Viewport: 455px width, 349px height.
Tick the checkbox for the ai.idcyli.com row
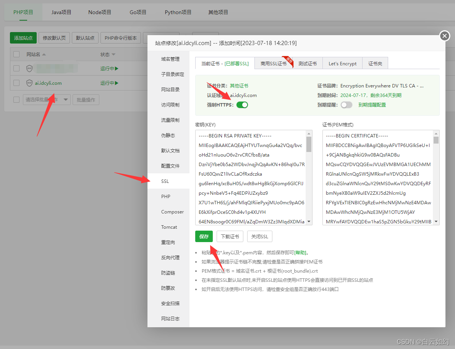tap(16, 83)
